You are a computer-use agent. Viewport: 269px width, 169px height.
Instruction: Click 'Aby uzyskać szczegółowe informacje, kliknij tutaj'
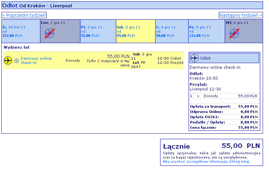(206, 162)
